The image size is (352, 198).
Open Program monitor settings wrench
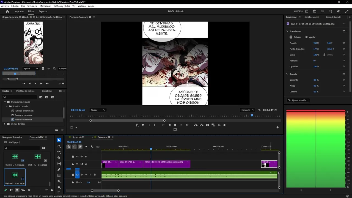(259, 110)
